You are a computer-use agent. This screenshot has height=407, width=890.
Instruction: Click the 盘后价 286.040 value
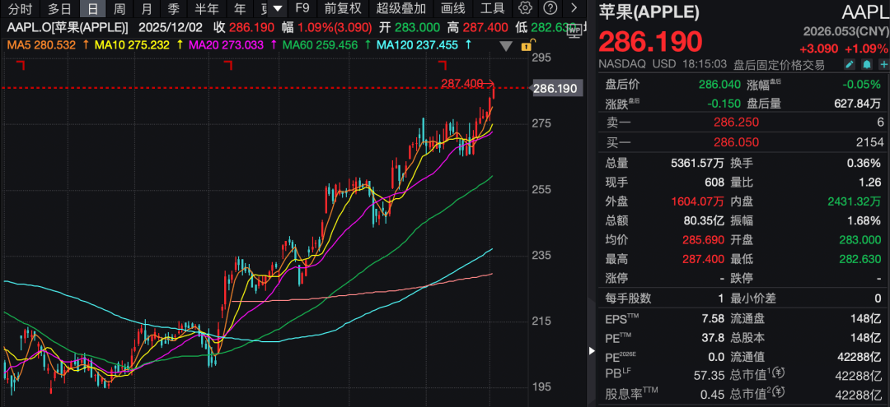[719, 85]
